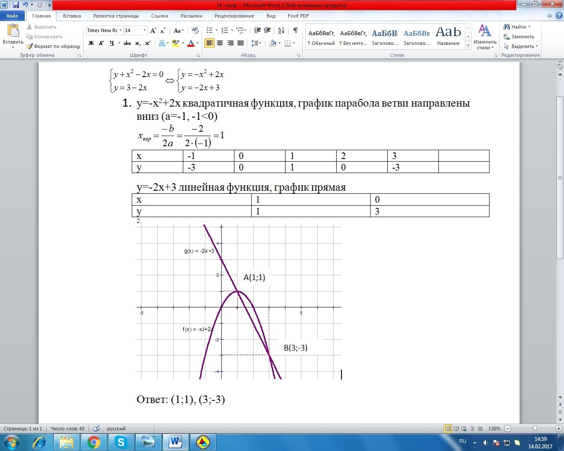Toggle italic (К) formatting
The width and height of the screenshot is (564, 451).
pos(101,43)
